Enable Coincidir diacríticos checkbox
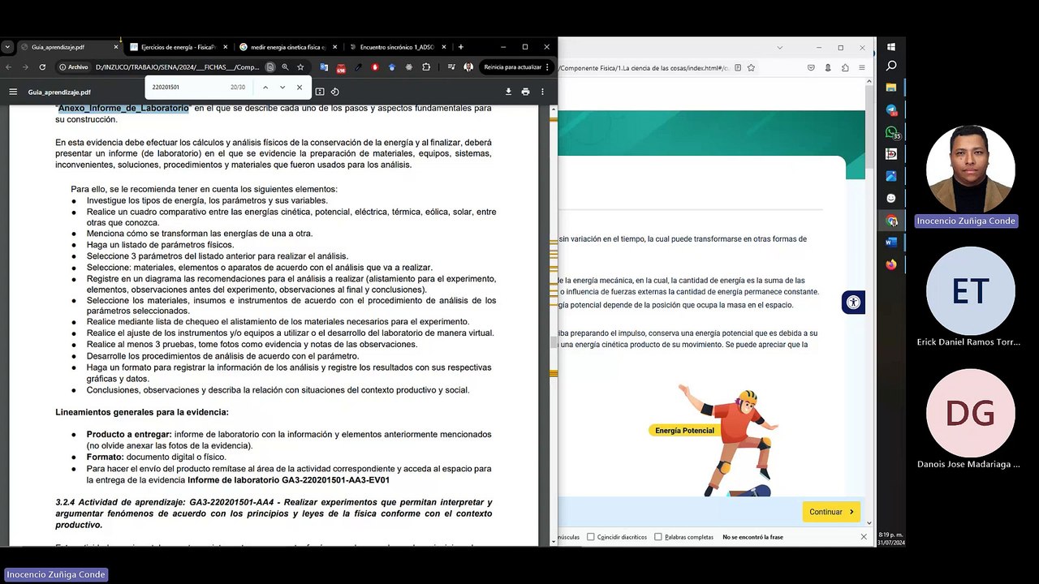Screen dimensions: 1039x584 tap(591, 537)
